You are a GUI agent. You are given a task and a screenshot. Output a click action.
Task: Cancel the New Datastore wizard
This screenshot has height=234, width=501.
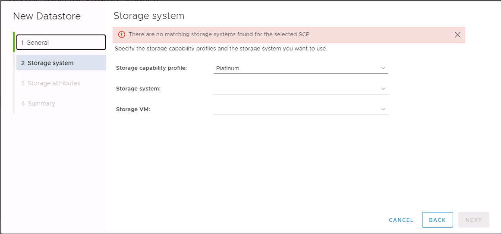401,220
